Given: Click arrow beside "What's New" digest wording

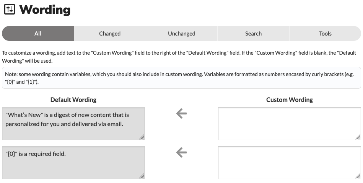Looking at the screenshot, I should [181, 113].
